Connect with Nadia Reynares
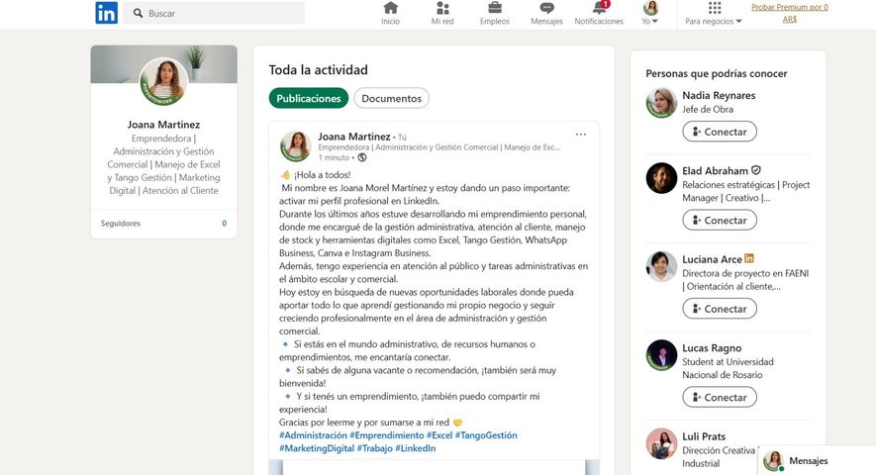876x475 pixels. pos(720,132)
